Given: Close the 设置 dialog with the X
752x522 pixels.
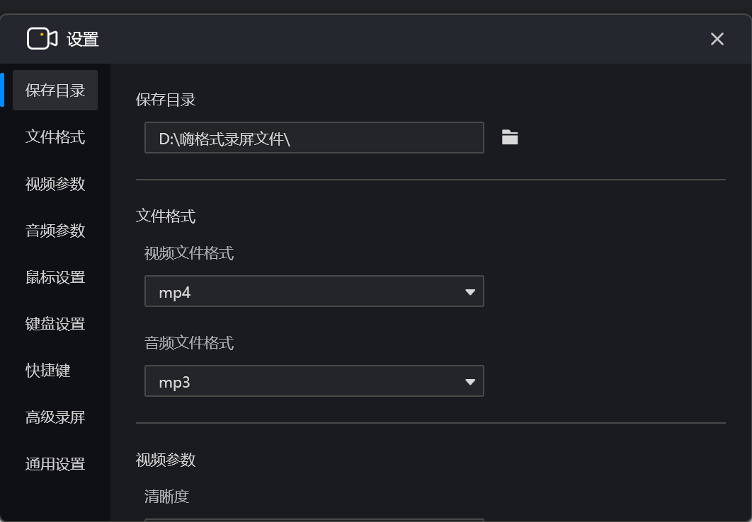Looking at the screenshot, I should point(717,39).
